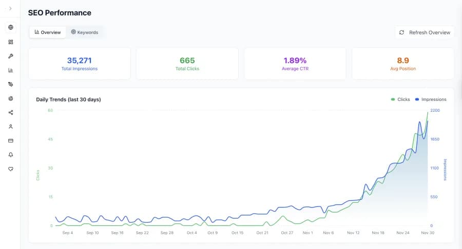The width and height of the screenshot is (462, 249).
Task: Click the credit card billing icon
Action: [10, 140]
